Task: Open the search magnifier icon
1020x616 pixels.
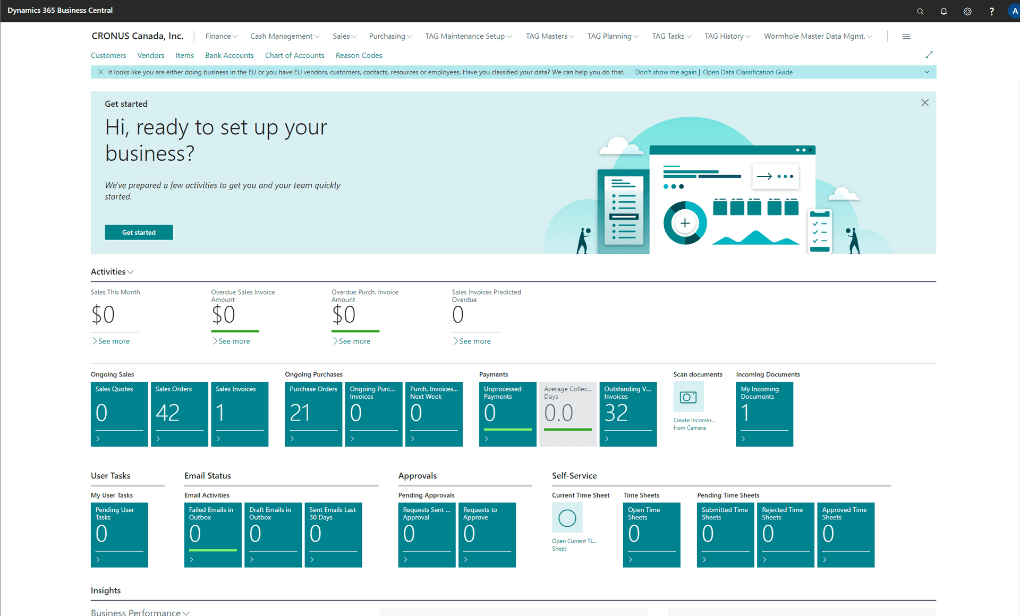Action: click(x=920, y=11)
